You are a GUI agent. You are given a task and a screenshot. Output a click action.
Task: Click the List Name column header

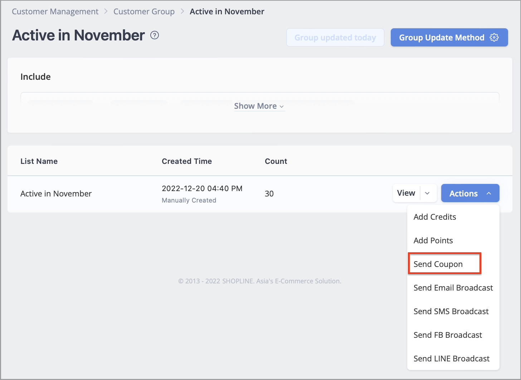pos(39,161)
